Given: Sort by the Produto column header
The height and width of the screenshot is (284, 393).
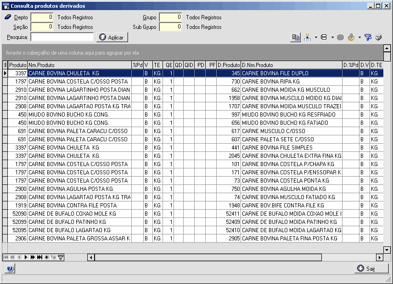Looking at the screenshot, I should (17, 65).
